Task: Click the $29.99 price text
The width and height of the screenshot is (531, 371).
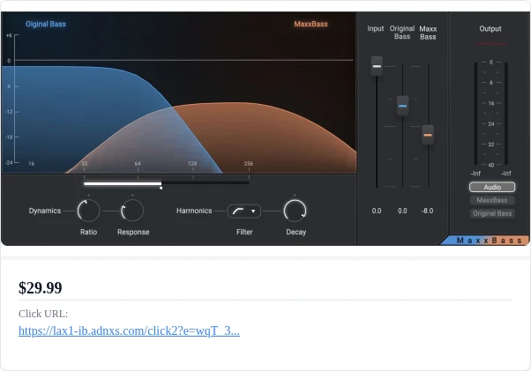Action: click(x=41, y=288)
